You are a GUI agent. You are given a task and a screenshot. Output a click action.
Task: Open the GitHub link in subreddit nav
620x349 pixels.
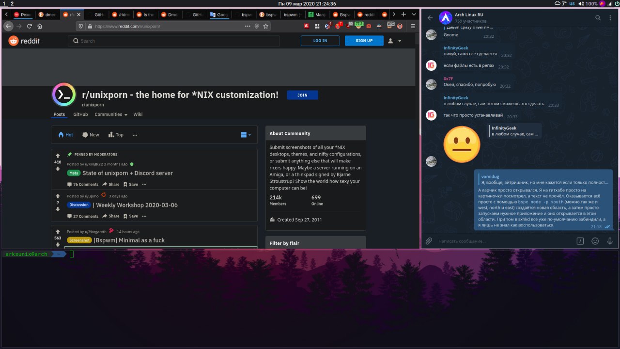pos(80,114)
